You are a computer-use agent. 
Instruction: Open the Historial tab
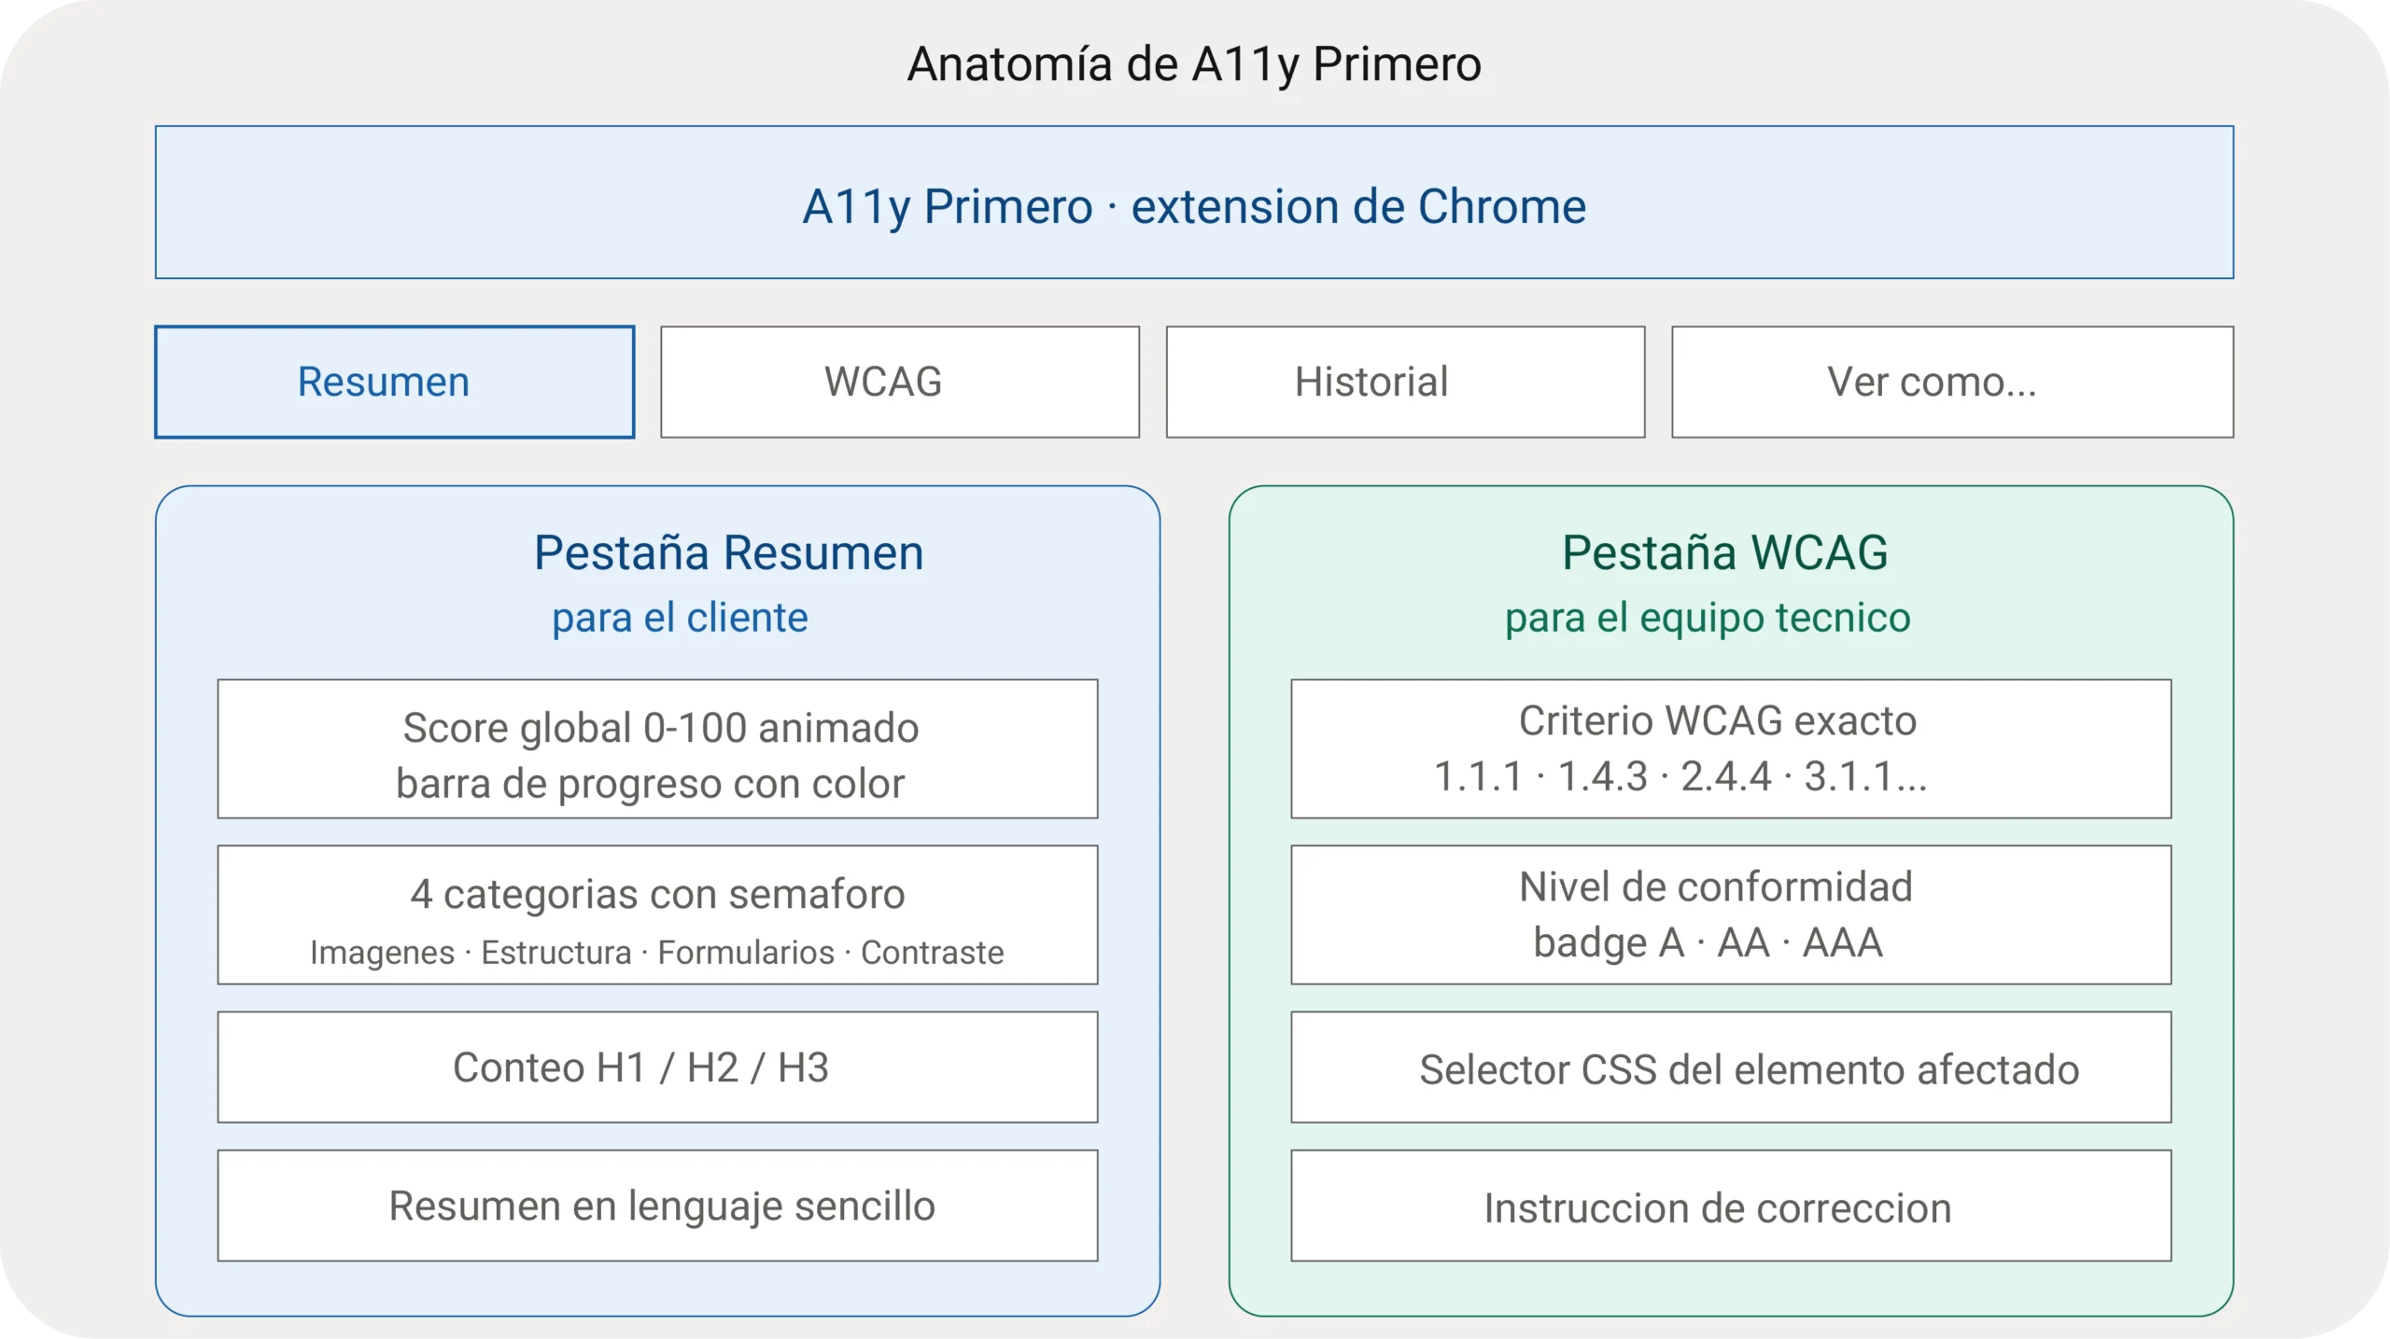pyautogui.click(x=1405, y=382)
